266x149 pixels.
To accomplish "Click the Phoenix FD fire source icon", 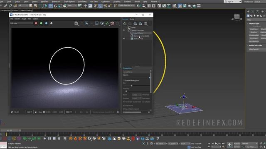I will coord(71,139).
